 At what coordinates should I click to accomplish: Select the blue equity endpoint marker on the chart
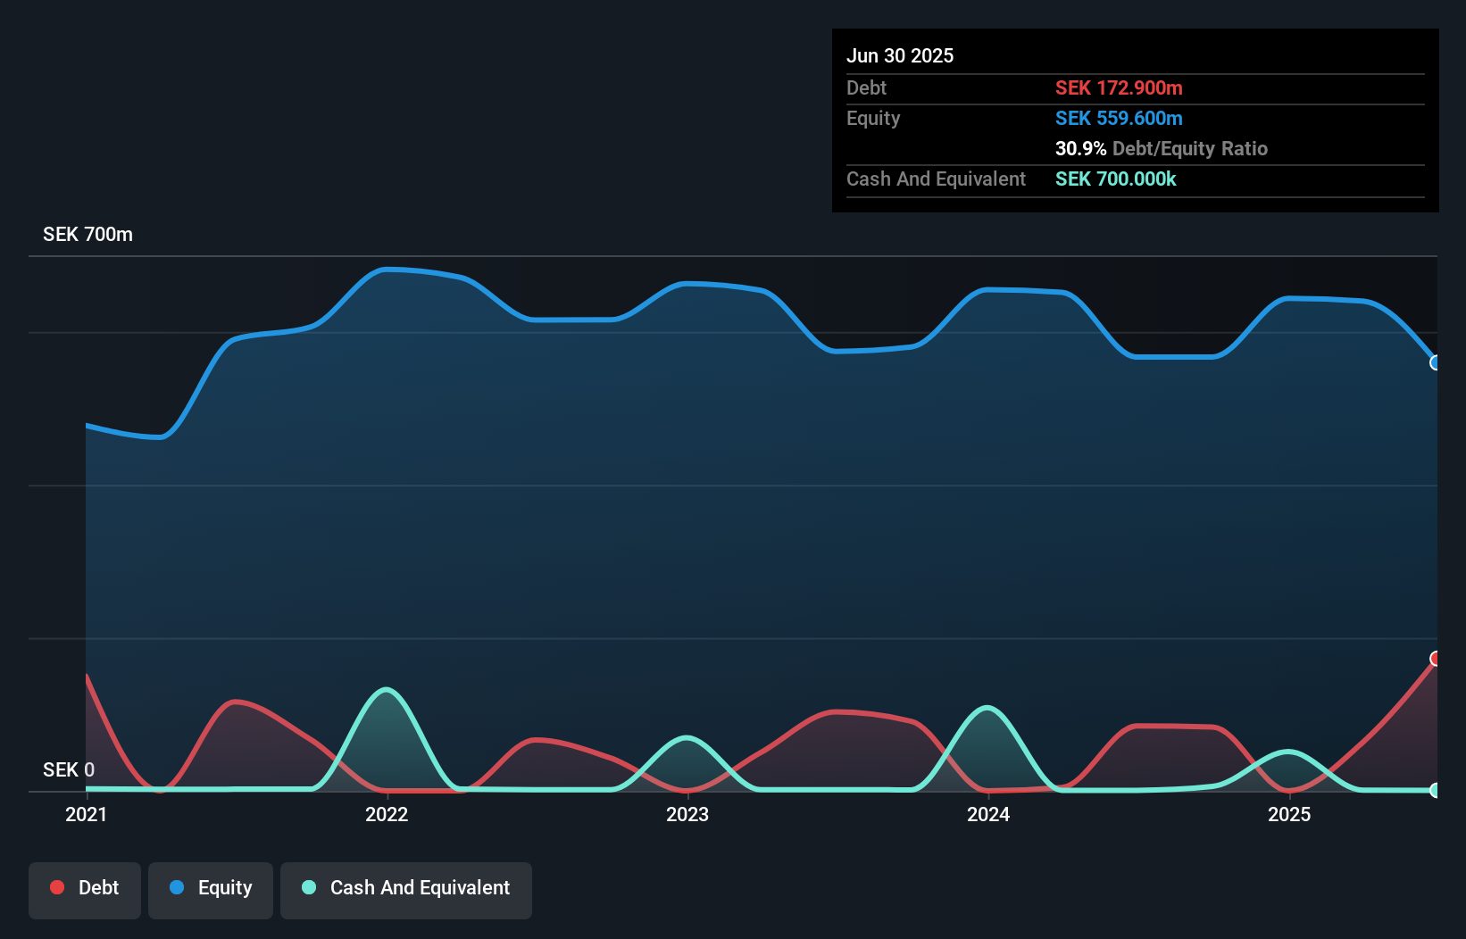(x=1435, y=362)
